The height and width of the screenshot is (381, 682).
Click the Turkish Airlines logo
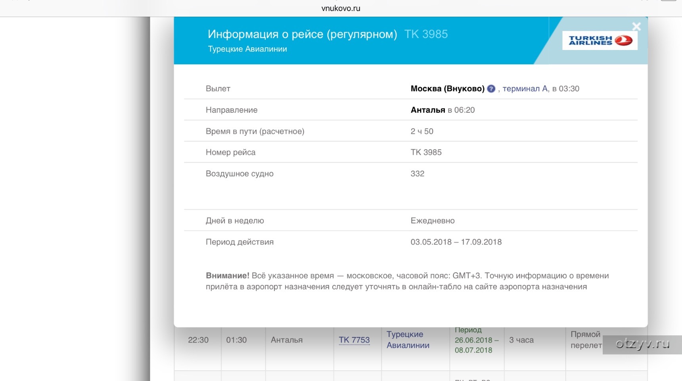[x=600, y=40]
